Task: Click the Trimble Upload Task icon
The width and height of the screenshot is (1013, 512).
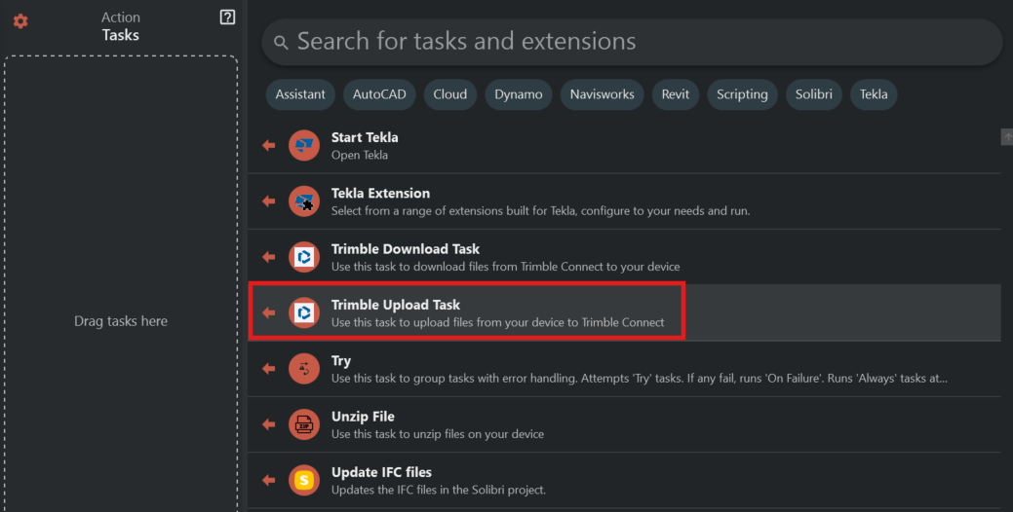Action: 304,312
